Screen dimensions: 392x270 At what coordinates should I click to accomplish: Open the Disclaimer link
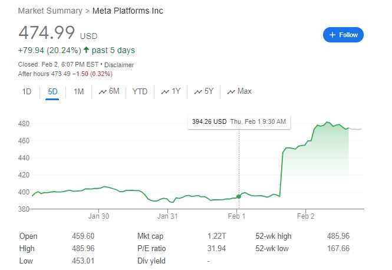119,65
